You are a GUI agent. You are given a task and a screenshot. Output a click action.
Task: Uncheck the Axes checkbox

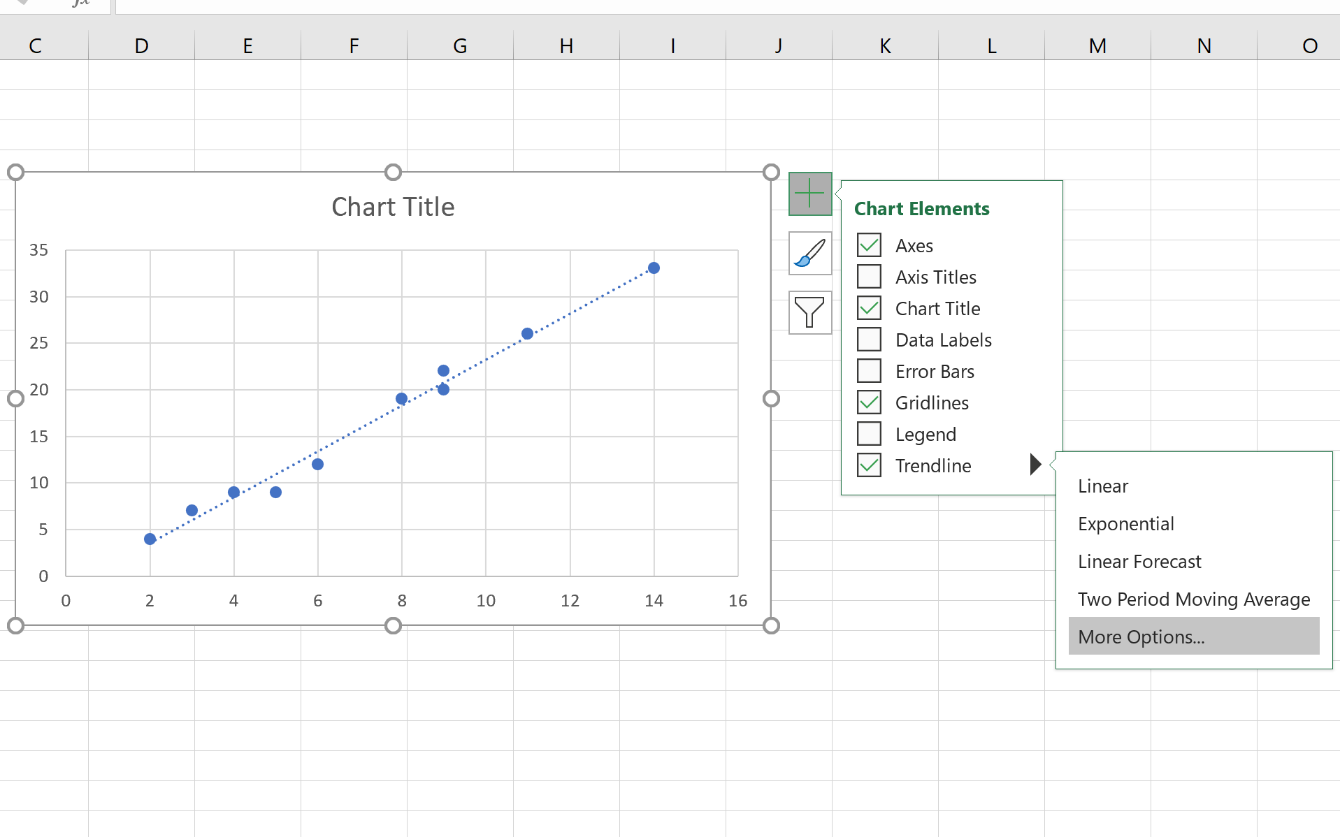[869, 245]
